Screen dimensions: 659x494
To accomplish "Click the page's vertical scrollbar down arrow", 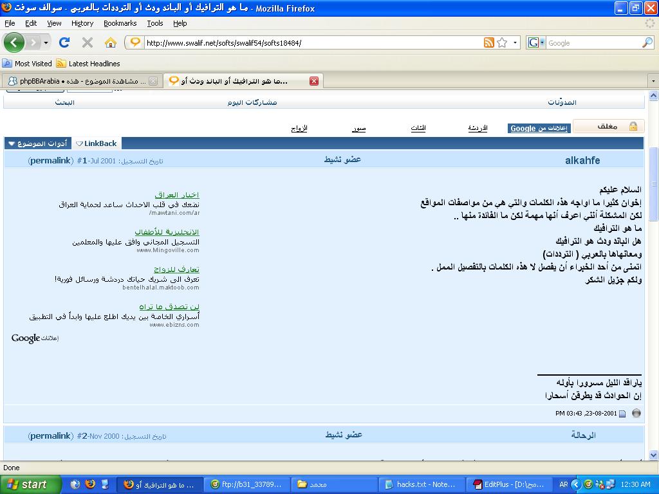I will tap(653, 455).
